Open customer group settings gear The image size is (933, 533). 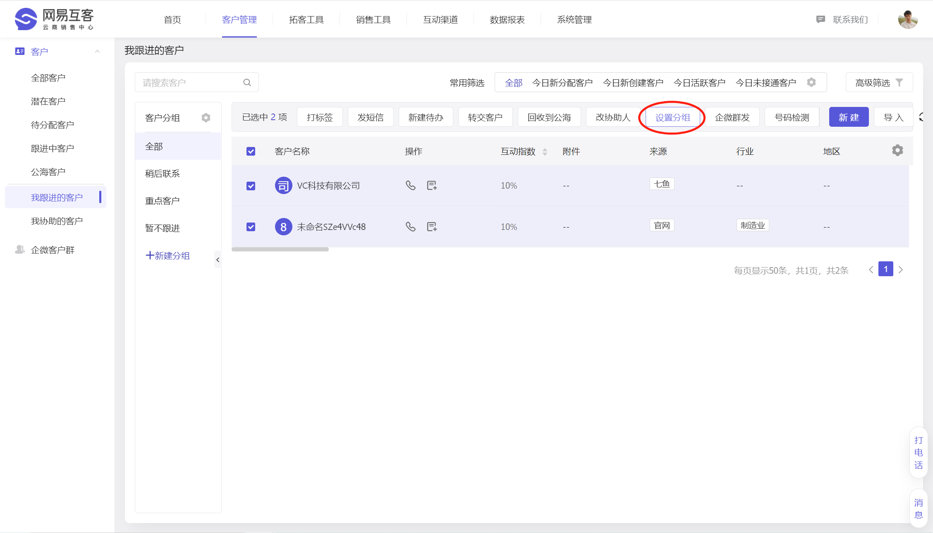pos(206,118)
